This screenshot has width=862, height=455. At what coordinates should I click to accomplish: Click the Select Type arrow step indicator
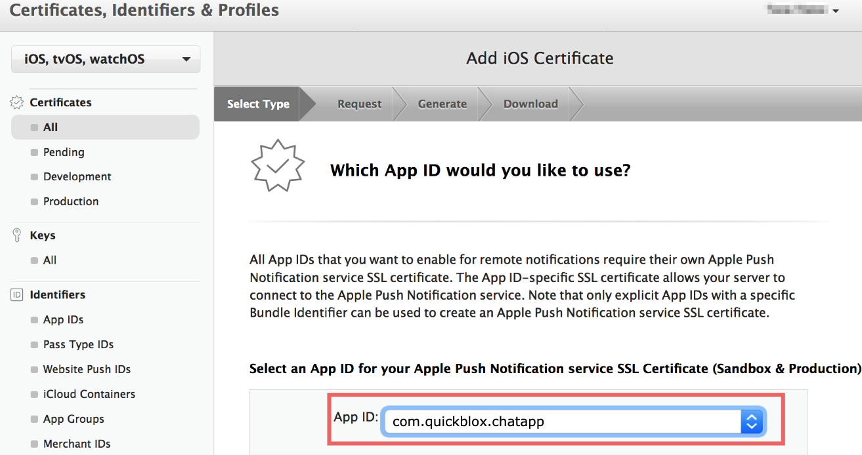click(x=258, y=104)
